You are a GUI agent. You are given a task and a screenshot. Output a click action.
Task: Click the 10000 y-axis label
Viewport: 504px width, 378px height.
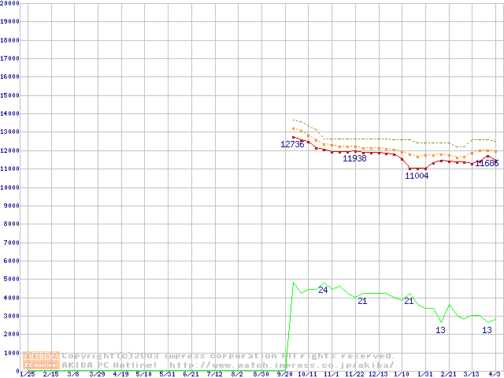coord(10,187)
